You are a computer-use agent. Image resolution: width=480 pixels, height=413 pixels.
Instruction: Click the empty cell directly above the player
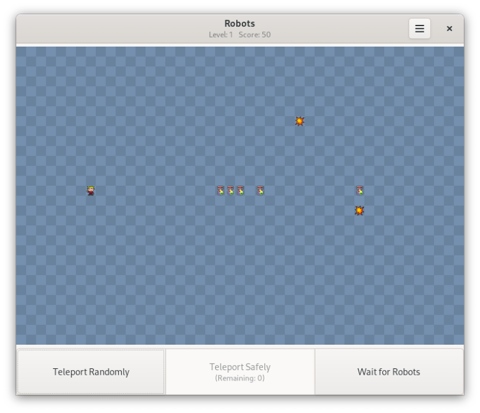pos(91,181)
